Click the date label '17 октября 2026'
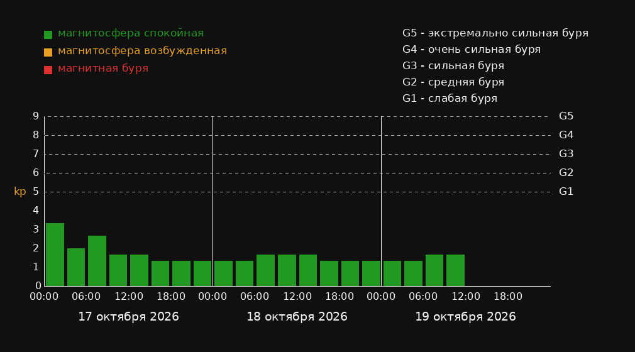The height and width of the screenshot is (352, 635). (128, 317)
